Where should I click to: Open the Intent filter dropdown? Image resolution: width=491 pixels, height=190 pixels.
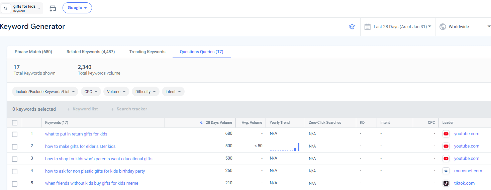click(173, 92)
